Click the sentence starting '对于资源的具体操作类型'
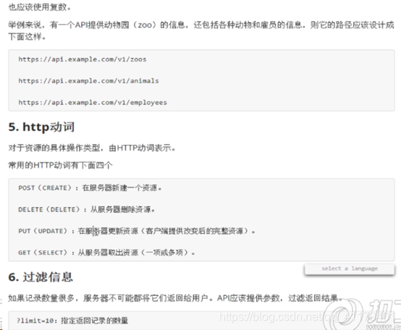The height and width of the screenshot is (330, 401). [x=92, y=148]
